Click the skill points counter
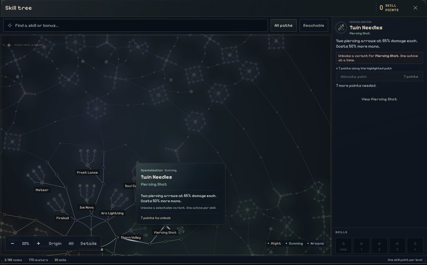The image size is (427, 265). pyautogui.click(x=389, y=8)
